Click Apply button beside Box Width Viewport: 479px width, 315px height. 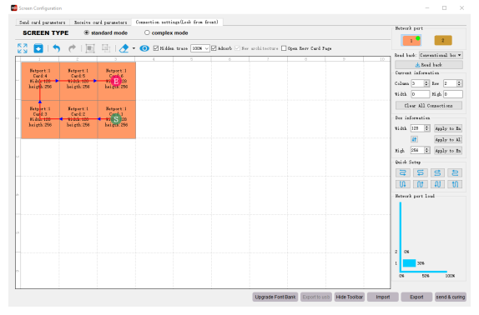(x=448, y=128)
